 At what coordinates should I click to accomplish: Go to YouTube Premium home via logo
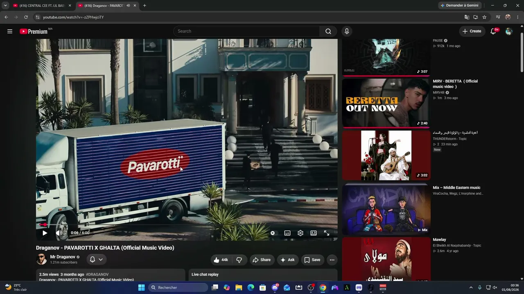coord(34,31)
